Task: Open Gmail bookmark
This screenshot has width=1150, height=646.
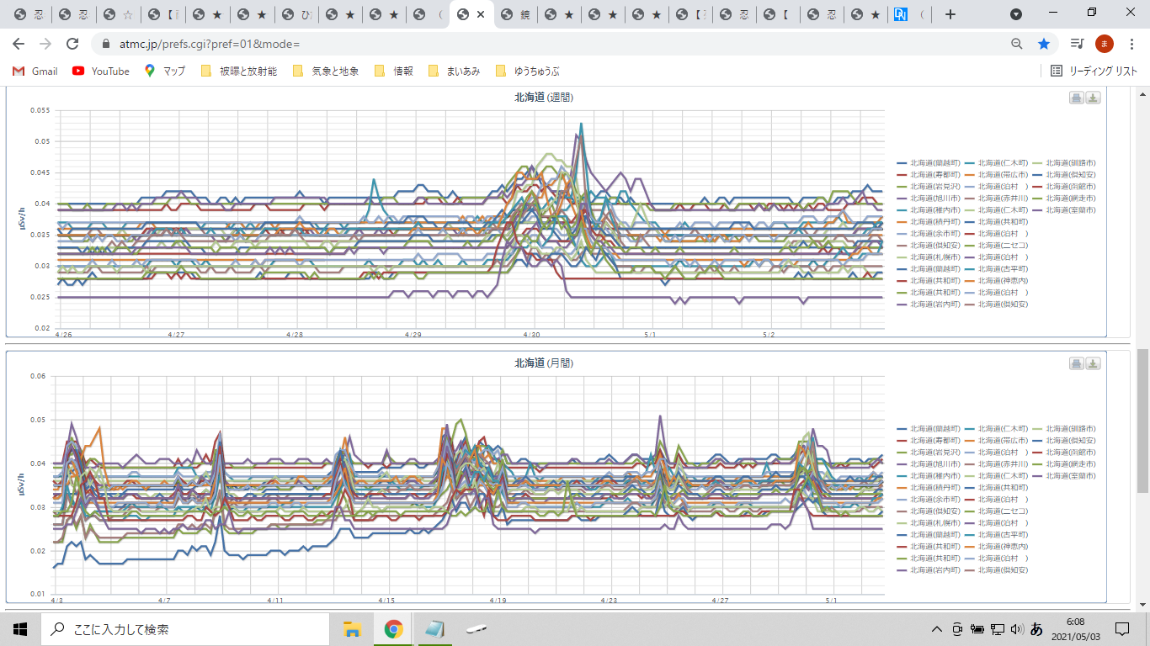Action: coord(35,71)
